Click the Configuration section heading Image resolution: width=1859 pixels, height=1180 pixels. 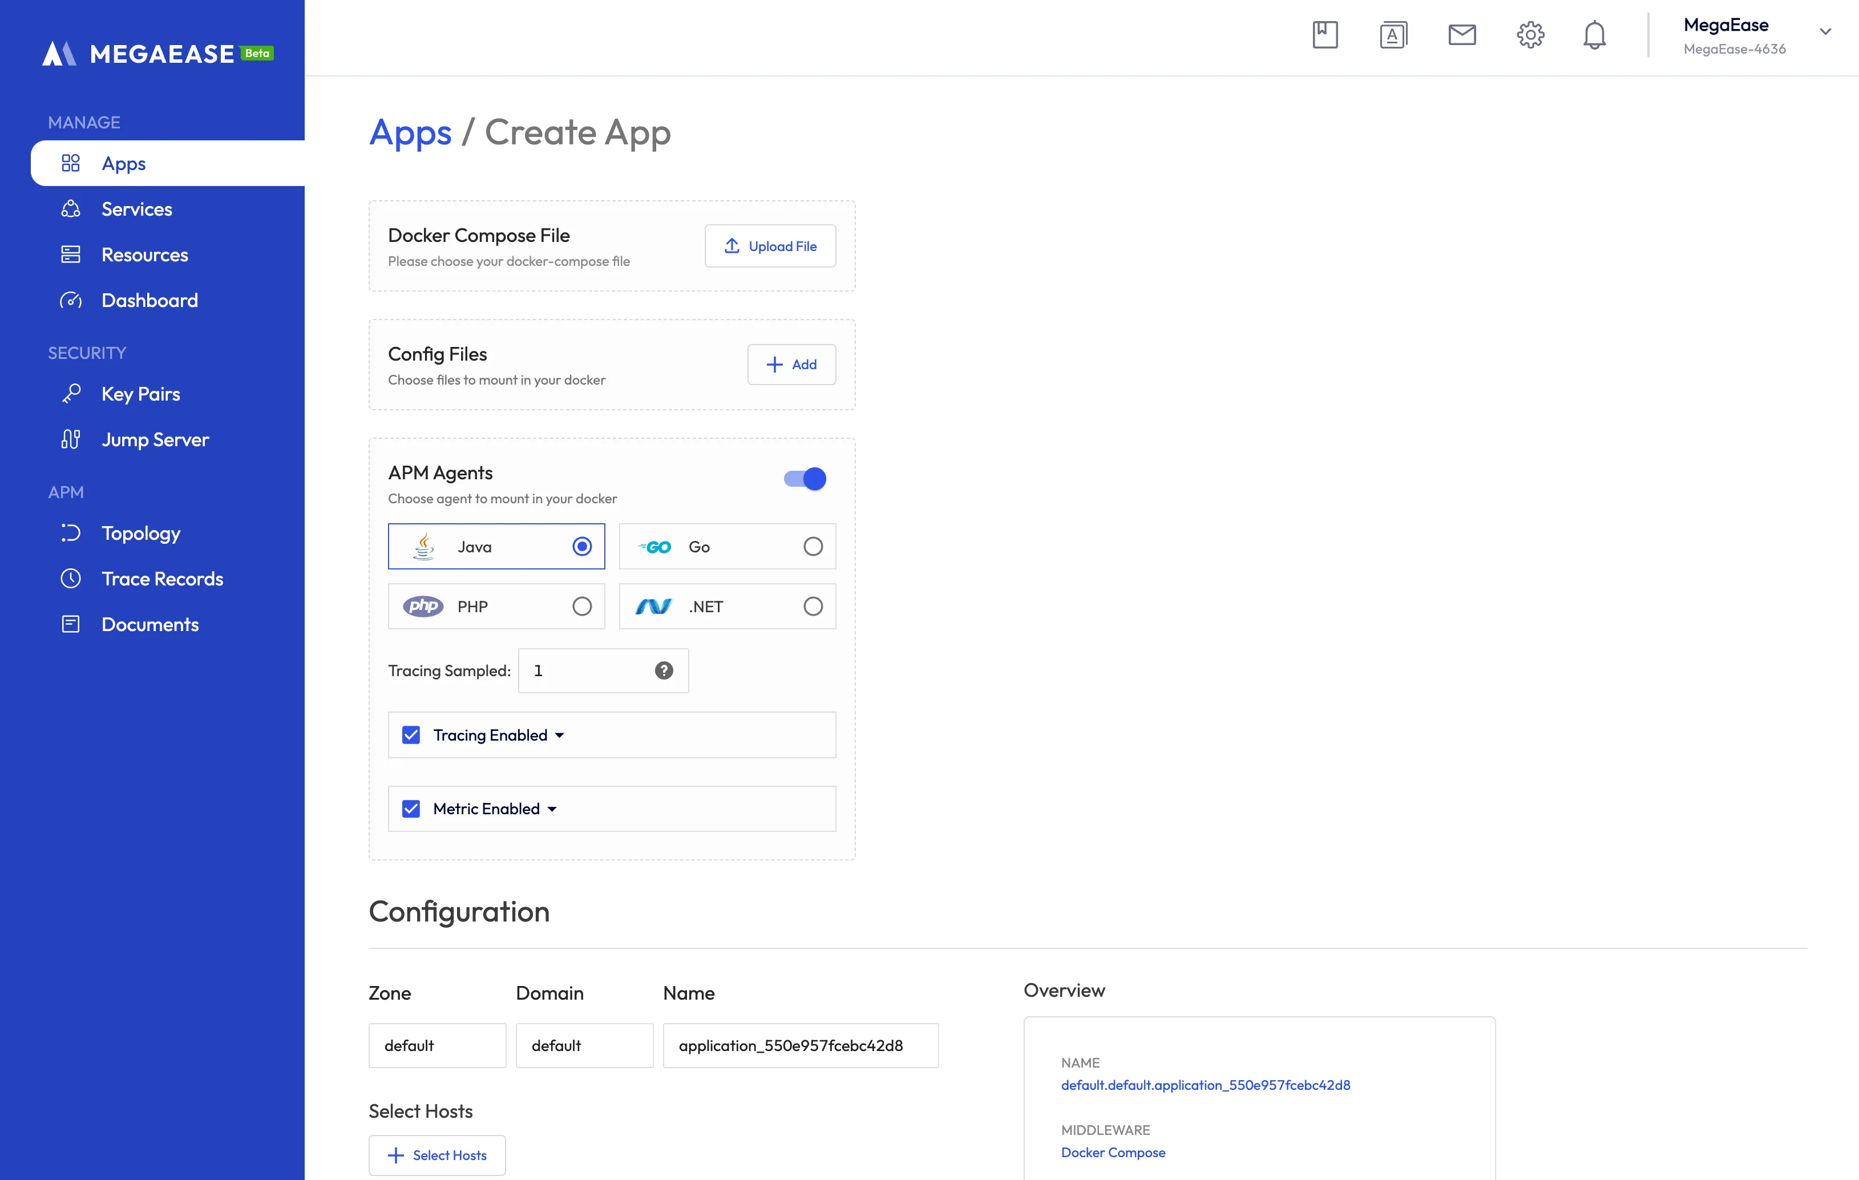(x=459, y=911)
